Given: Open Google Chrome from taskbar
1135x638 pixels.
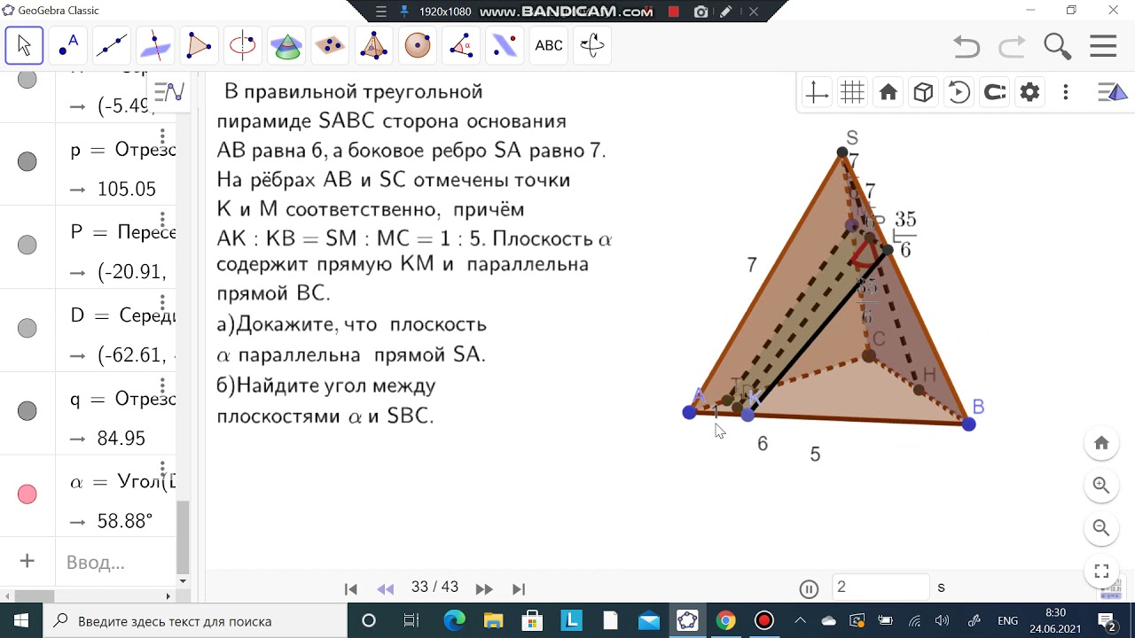Looking at the screenshot, I should click(x=725, y=620).
